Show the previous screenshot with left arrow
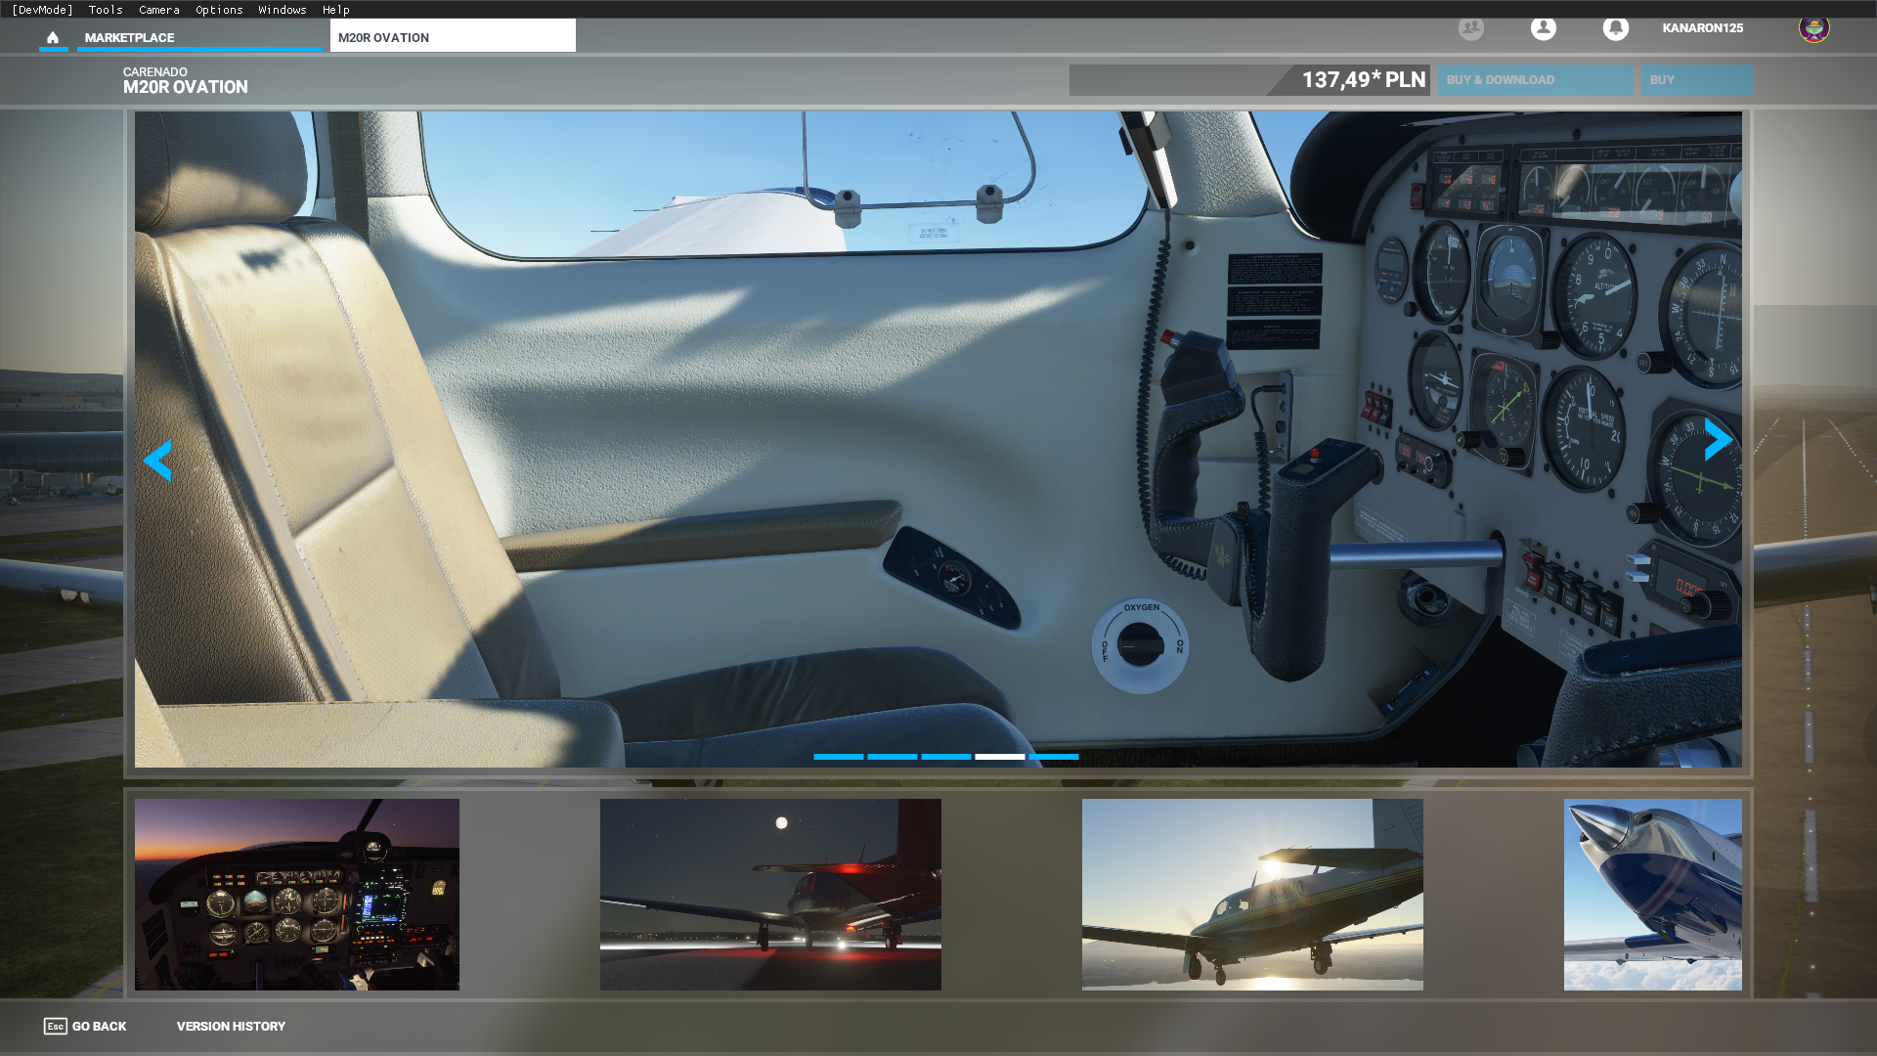The height and width of the screenshot is (1056, 1877). (x=157, y=460)
